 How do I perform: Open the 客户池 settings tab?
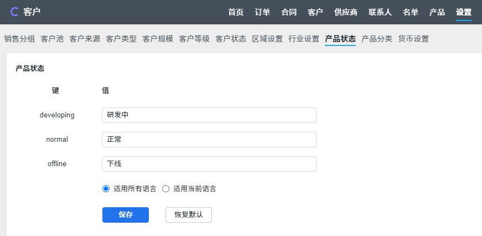coord(52,39)
